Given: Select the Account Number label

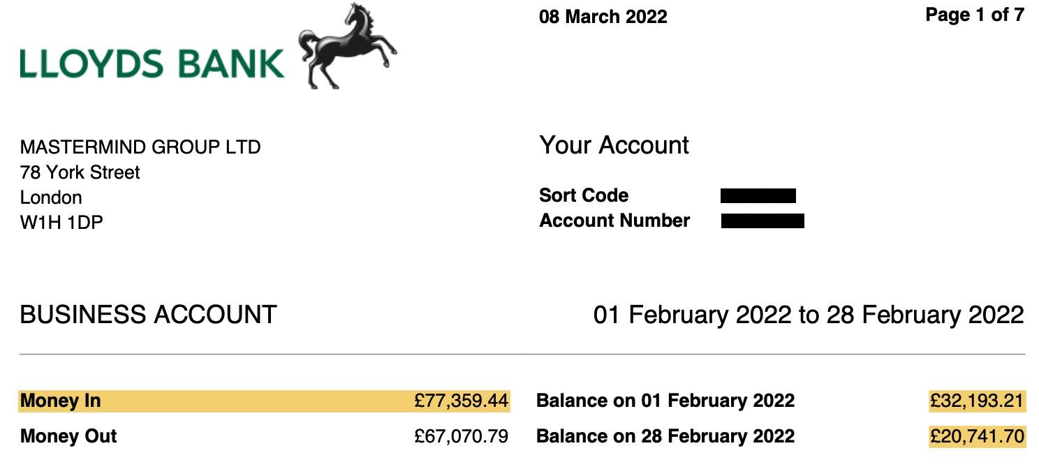Looking at the screenshot, I should point(614,221).
